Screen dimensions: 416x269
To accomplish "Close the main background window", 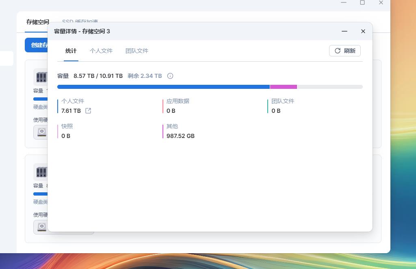I will pyautogui.click(x=381, y=3).
